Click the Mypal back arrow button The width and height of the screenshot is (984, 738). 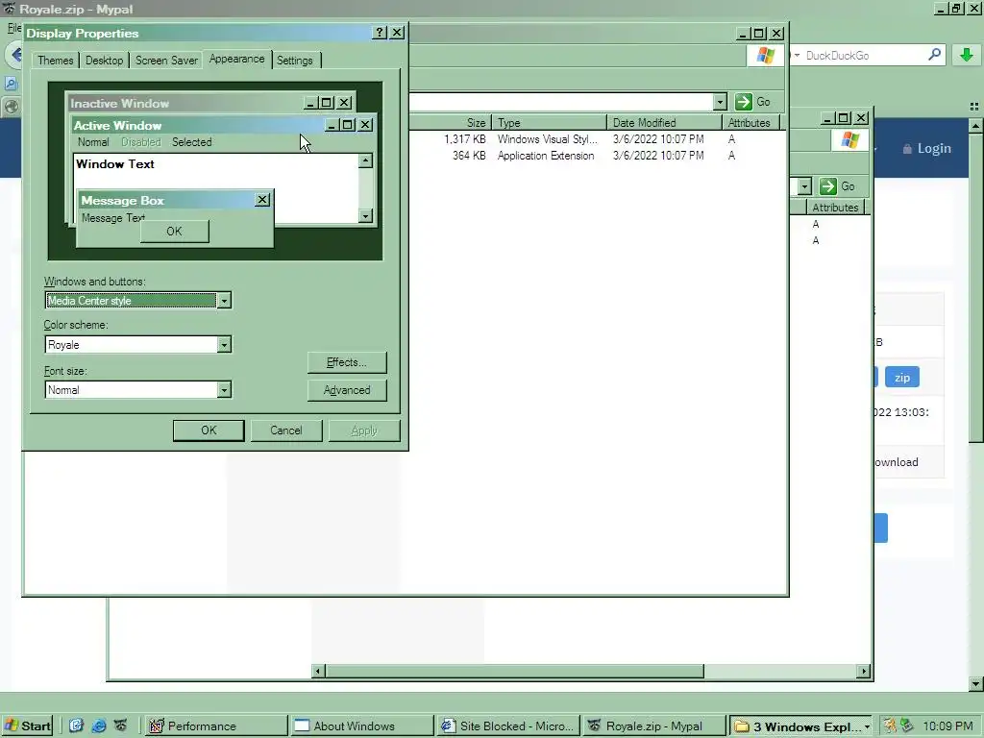15,55
